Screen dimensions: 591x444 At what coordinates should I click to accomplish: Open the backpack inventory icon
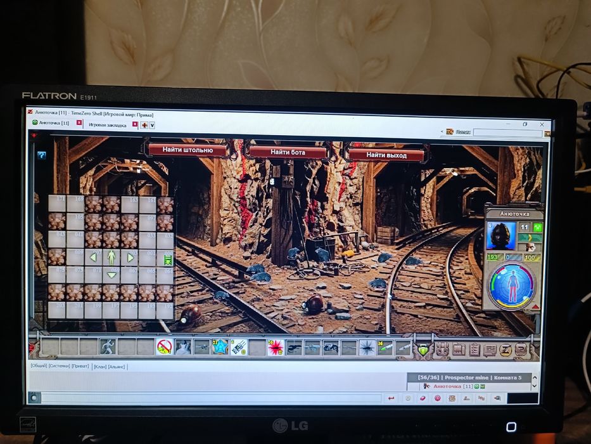[443, 349]
